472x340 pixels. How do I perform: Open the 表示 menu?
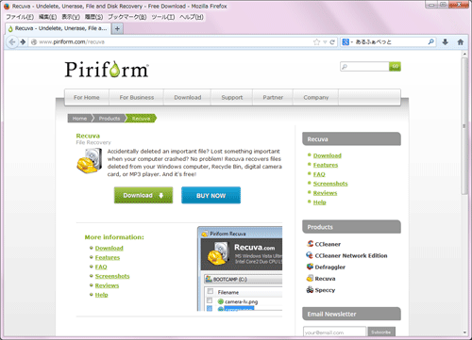[x=71, y=17]
